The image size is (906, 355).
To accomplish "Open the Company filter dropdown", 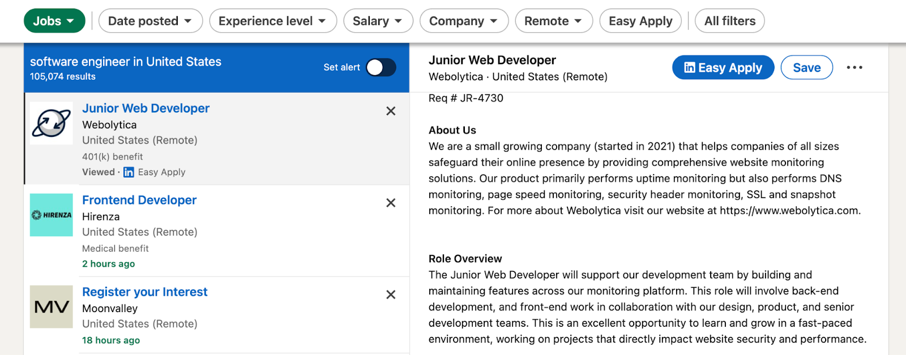I will [x=464, y=21].
